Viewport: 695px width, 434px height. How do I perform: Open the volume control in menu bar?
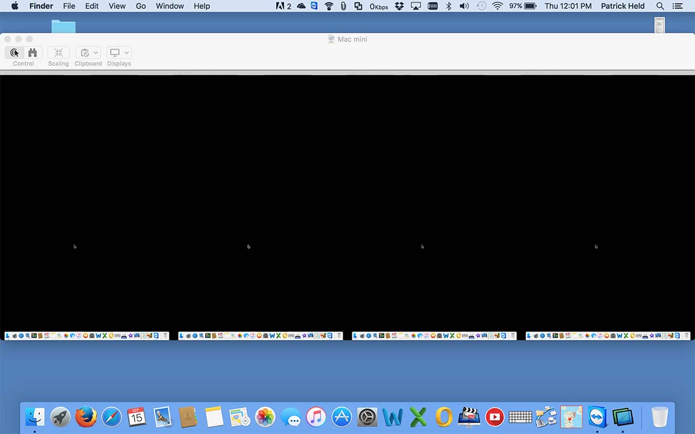(x=464, y=6)
